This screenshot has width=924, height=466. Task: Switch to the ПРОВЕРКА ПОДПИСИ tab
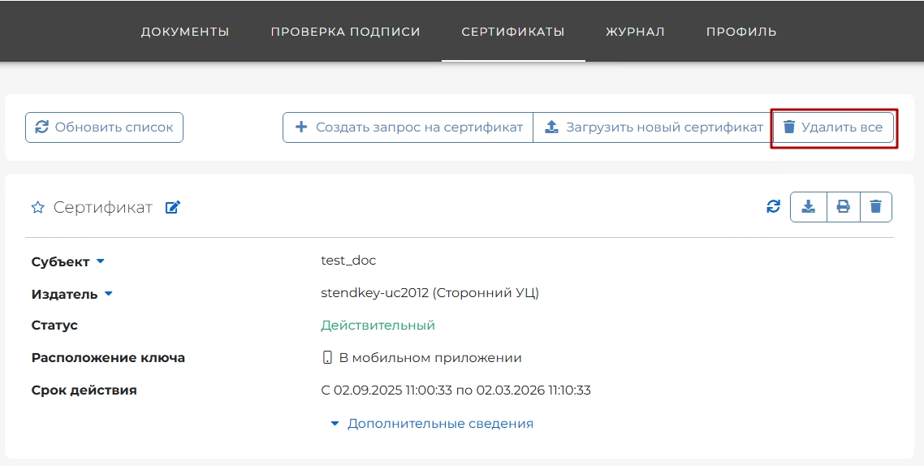[x=345, y=32]
